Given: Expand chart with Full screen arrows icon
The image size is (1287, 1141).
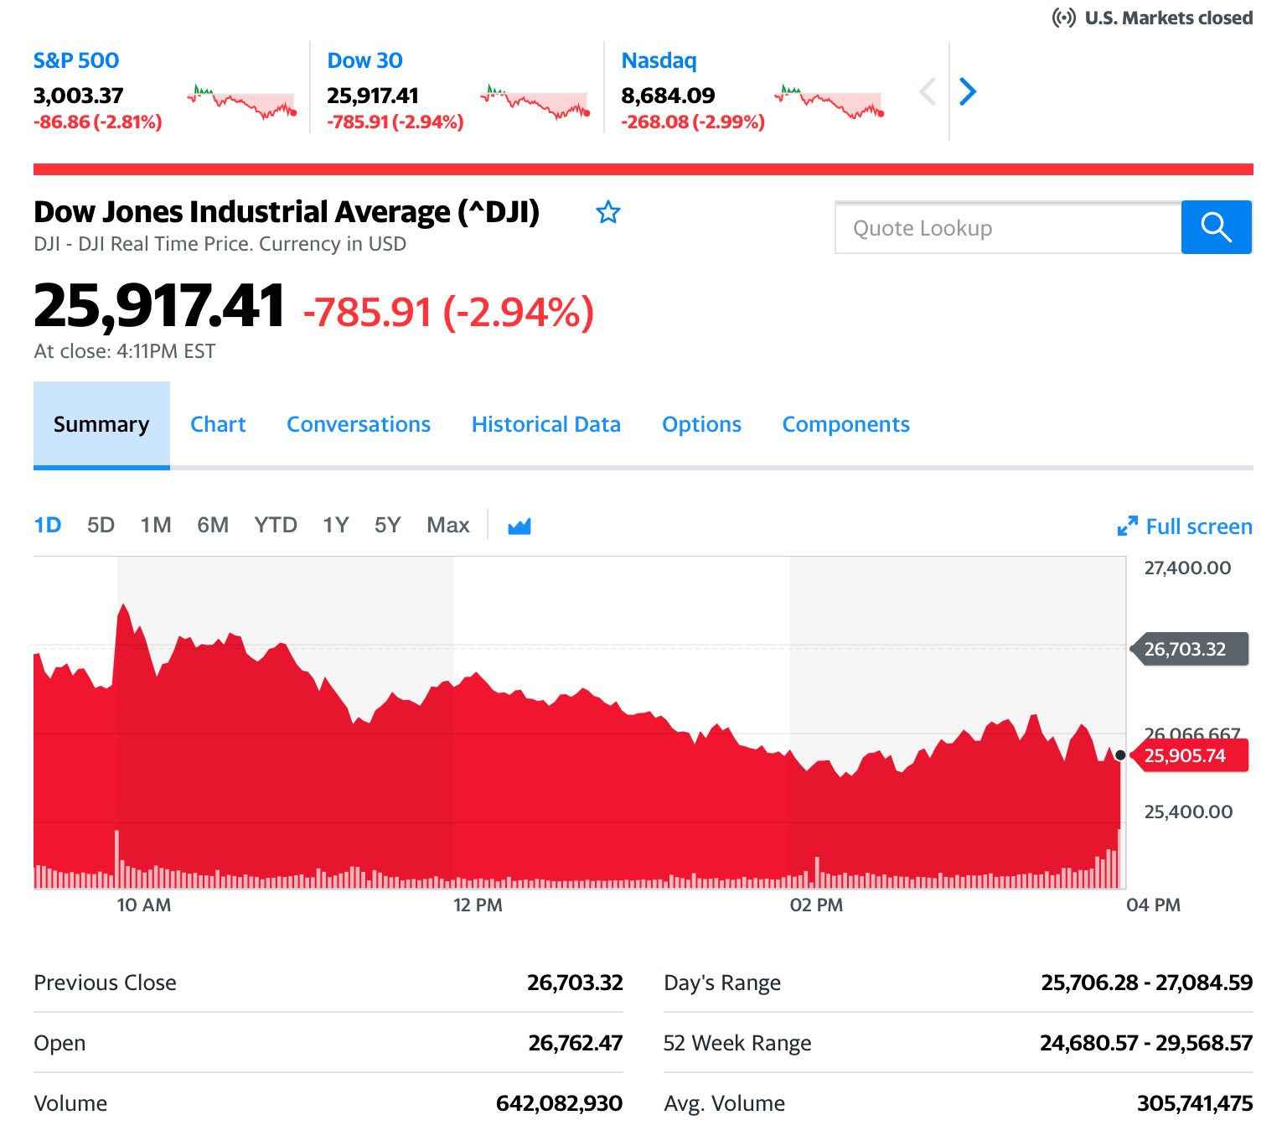Looking at the screenshot, I should tap(1128, 526).
